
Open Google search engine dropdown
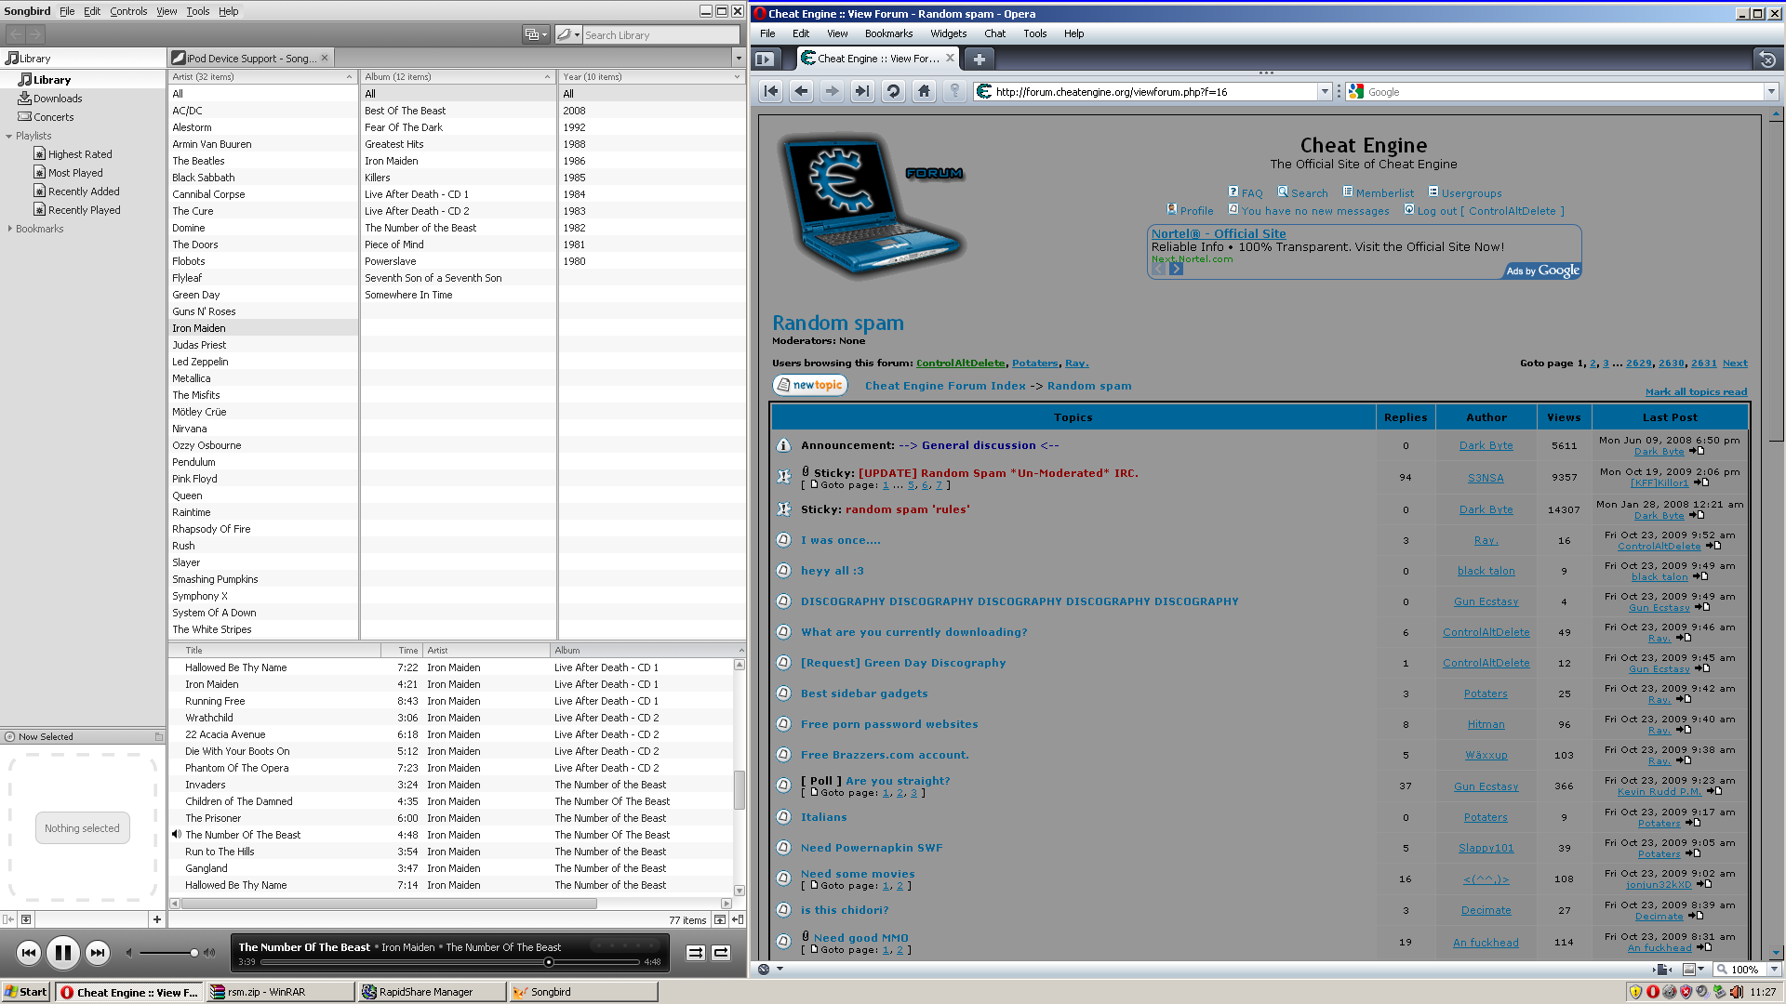click(1771, 91)
